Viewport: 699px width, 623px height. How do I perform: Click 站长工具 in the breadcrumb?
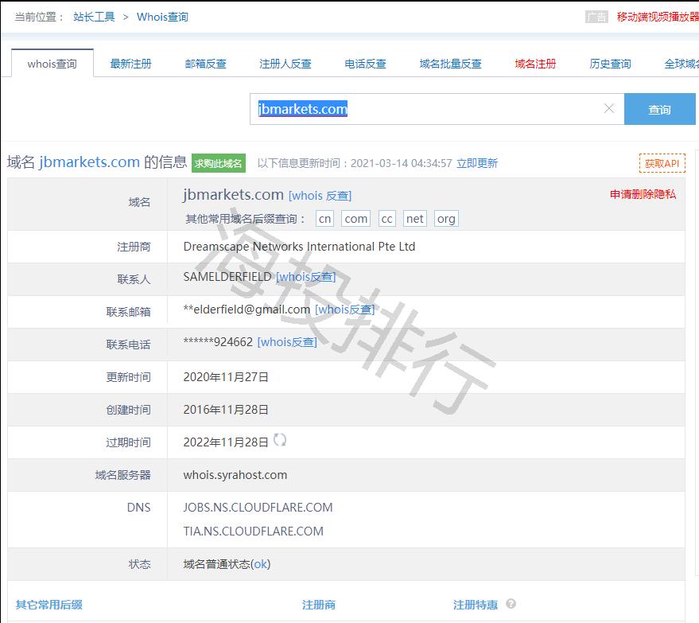click(94, 17)
